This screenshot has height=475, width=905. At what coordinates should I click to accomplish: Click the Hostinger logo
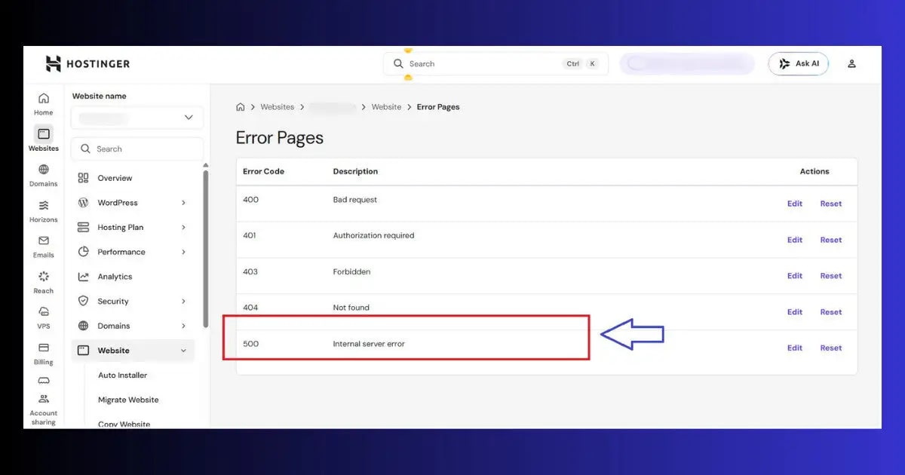coord(85,64)
